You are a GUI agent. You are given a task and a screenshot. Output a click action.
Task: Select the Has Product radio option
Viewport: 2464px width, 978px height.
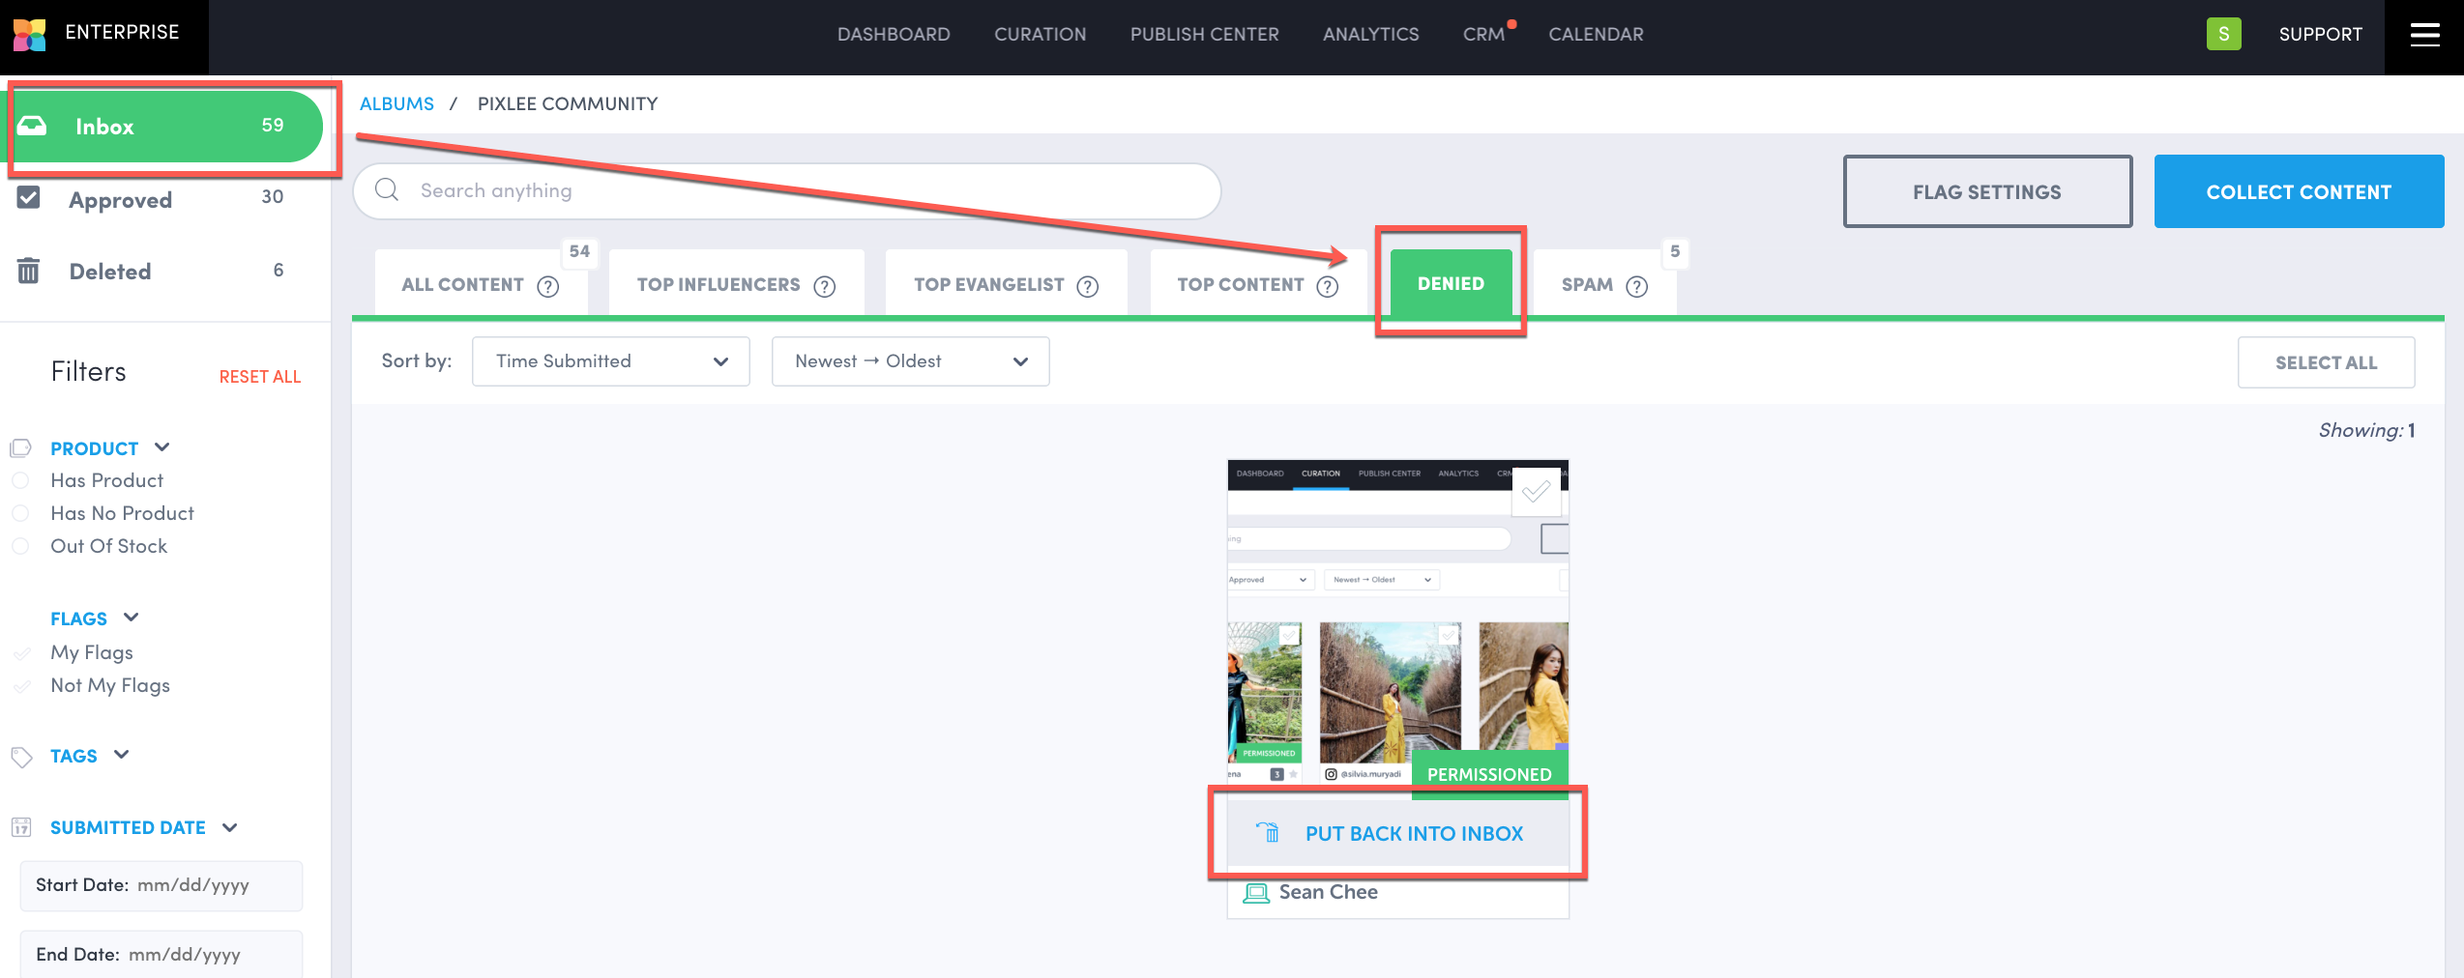(x=20, y=480)
